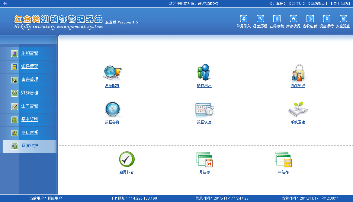
Task: Click the 年结存 calculator icon
Action: pos(283,160)
